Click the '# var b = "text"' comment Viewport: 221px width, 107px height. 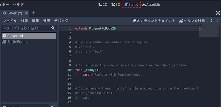(x=89, y=52)
